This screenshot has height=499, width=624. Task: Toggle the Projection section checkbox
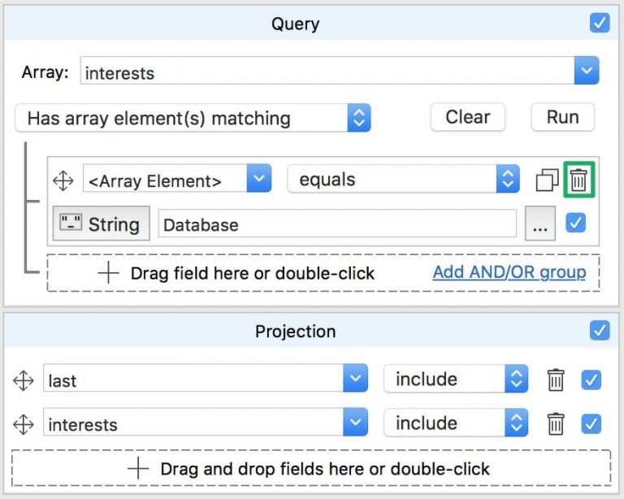(600, 331)
